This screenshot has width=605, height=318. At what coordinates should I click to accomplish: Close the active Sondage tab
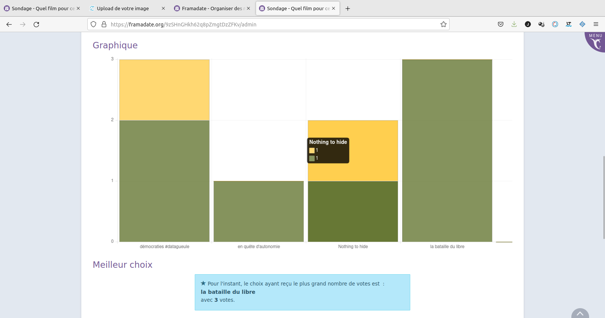[334, 8]
